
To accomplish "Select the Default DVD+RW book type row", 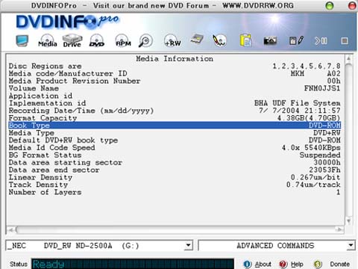I will click(175, 140).
